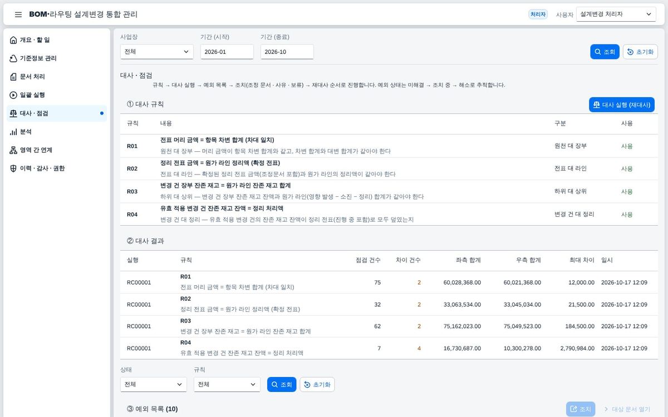This screenshot has width=668, height=417.
Task: Click 대상 문서 열기 button
Action: (x=628, y=409)
